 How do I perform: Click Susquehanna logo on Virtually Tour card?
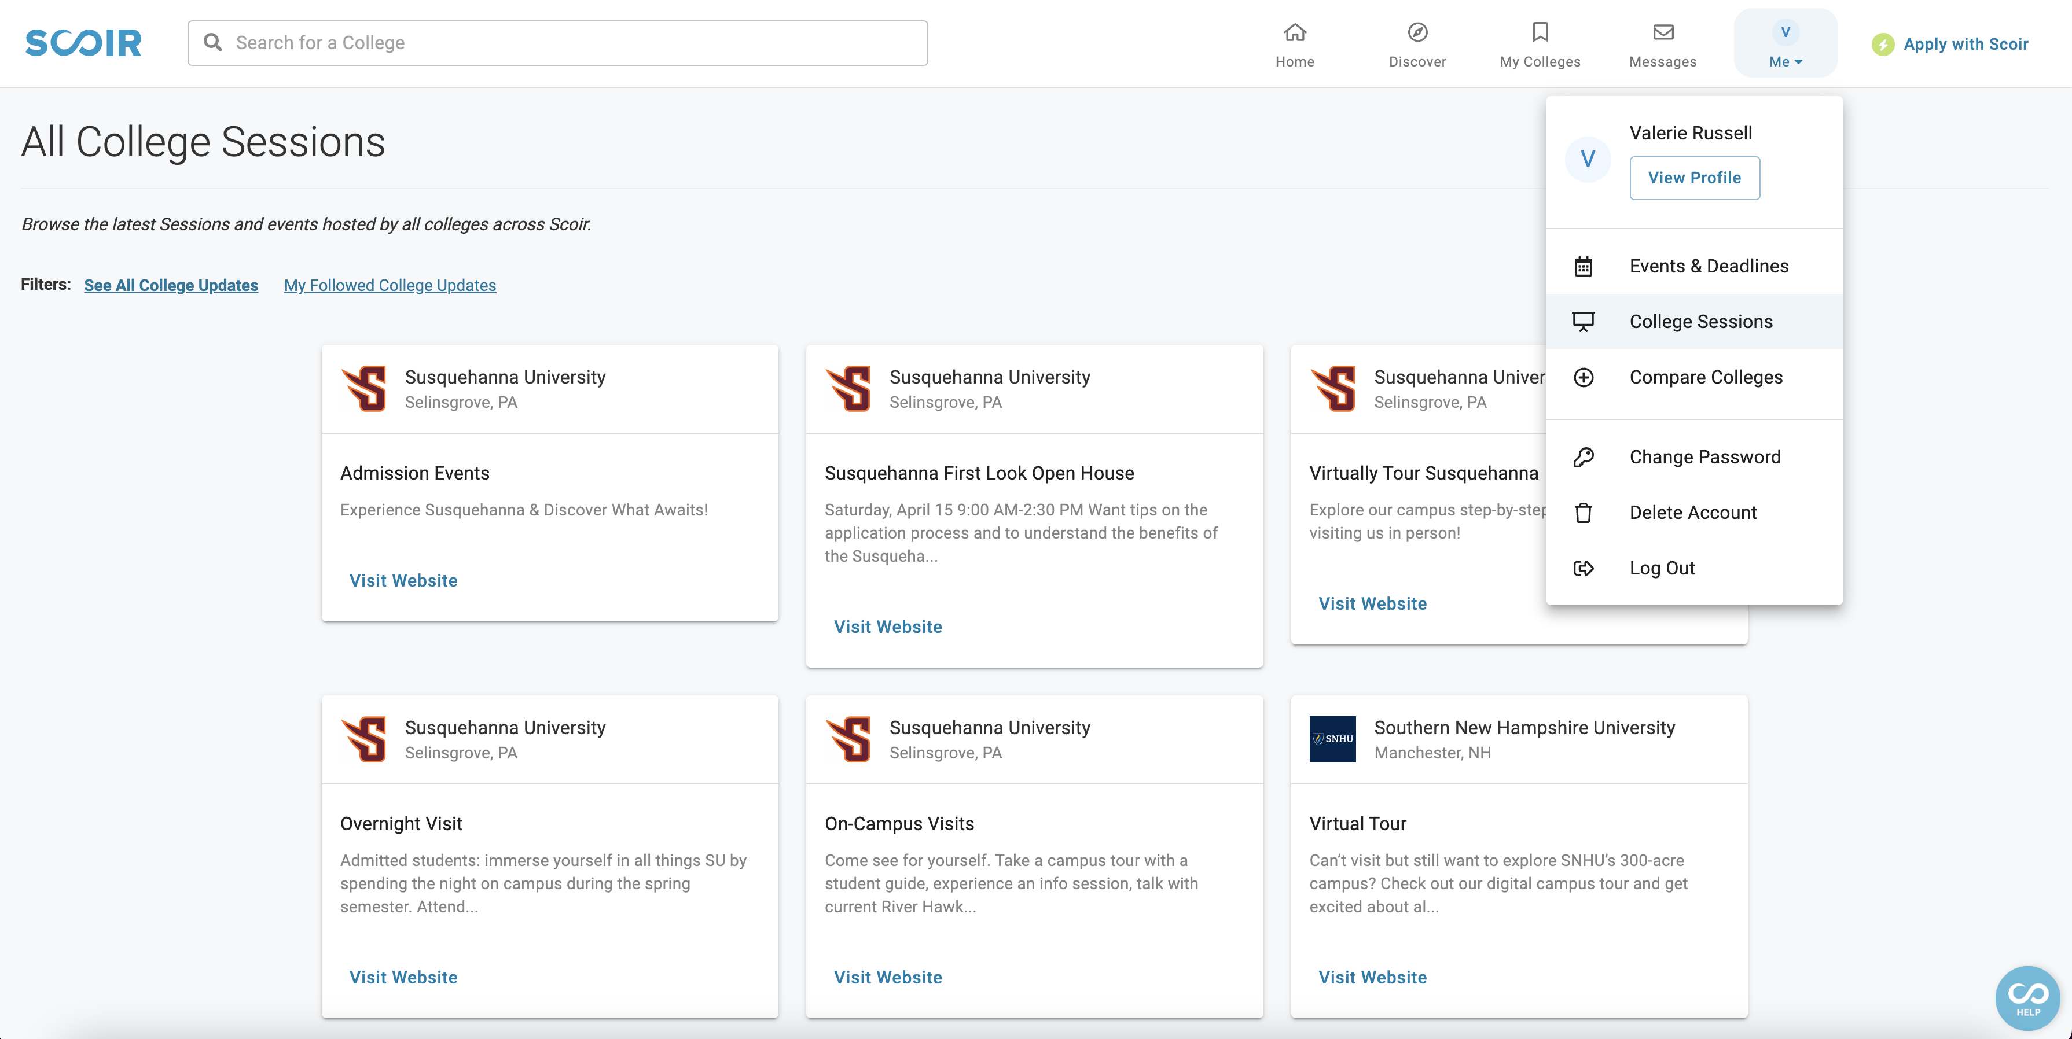coord(1333,388)
